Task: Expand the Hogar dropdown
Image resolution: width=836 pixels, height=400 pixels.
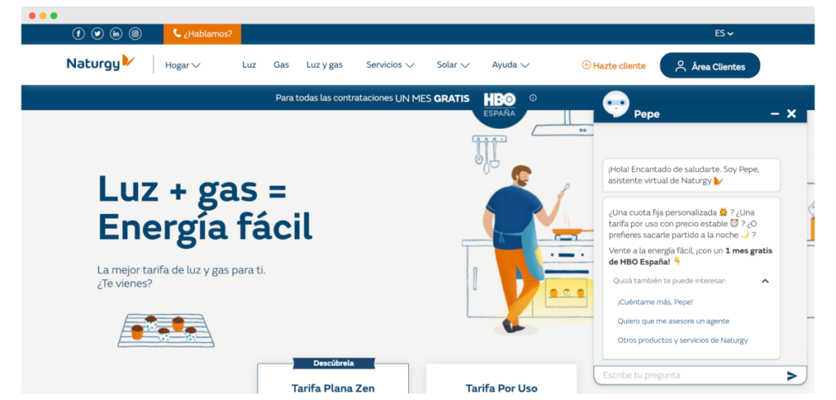Action: (182, 65)
